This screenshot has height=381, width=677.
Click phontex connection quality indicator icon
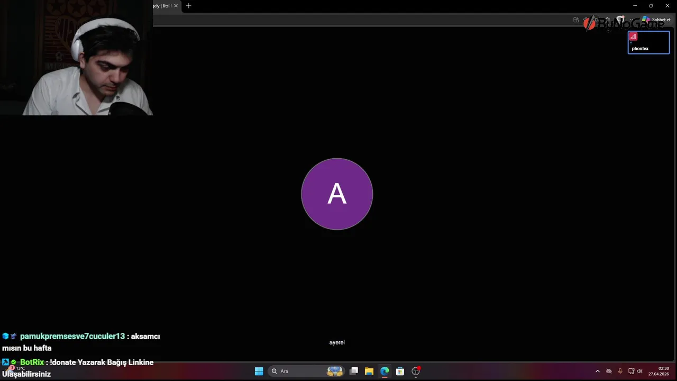click(x=633, y=37)
